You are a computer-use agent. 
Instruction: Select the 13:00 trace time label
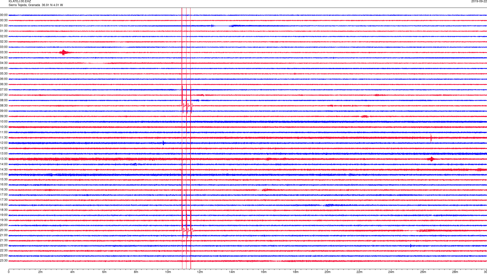(x=4, y=153)
